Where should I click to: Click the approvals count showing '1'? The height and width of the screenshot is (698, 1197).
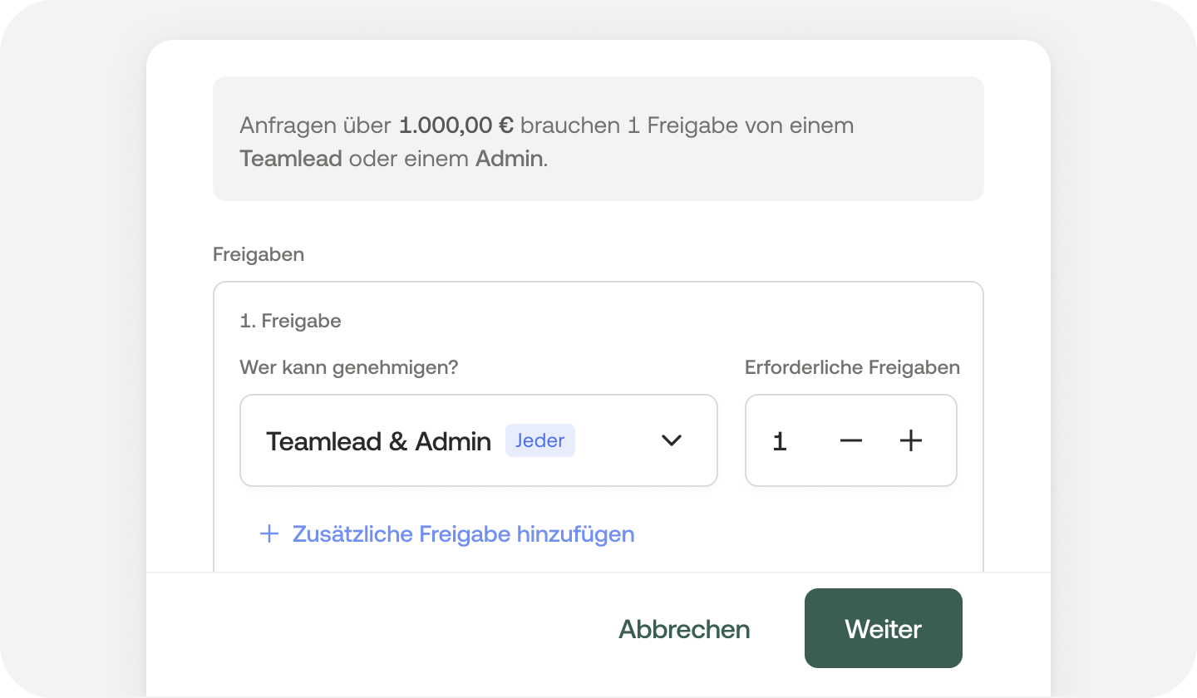(x=779, y=440)
